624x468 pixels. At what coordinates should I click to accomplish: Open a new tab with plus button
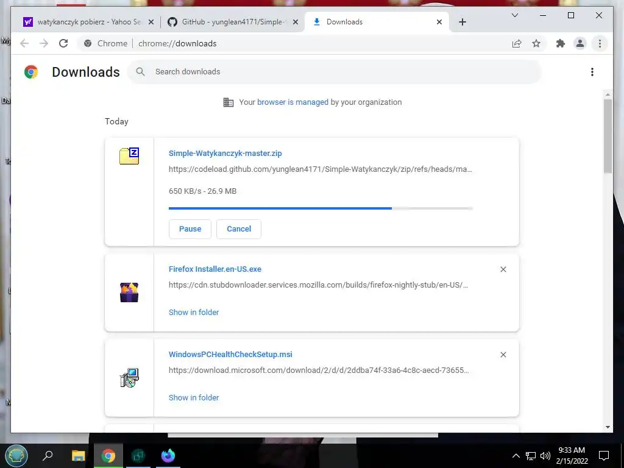[x=463, y=22]
